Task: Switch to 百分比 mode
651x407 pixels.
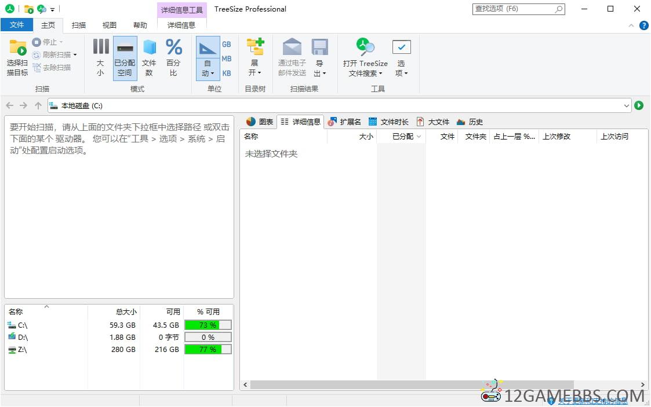Action: click(173, 58)
